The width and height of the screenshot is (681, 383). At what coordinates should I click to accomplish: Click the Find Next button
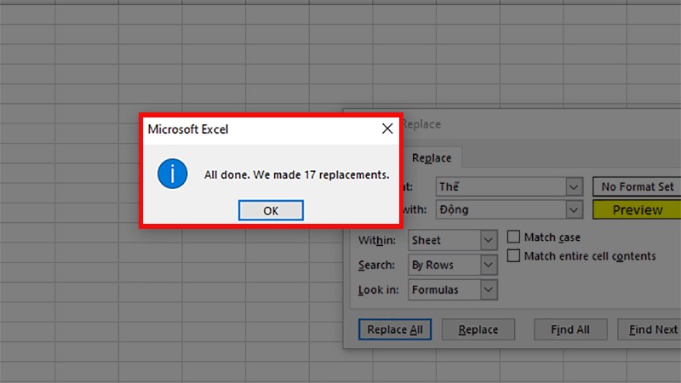tap(650, 329)
